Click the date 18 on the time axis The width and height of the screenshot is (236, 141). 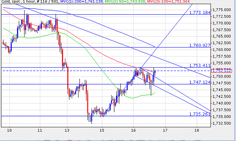coord(197,130)
